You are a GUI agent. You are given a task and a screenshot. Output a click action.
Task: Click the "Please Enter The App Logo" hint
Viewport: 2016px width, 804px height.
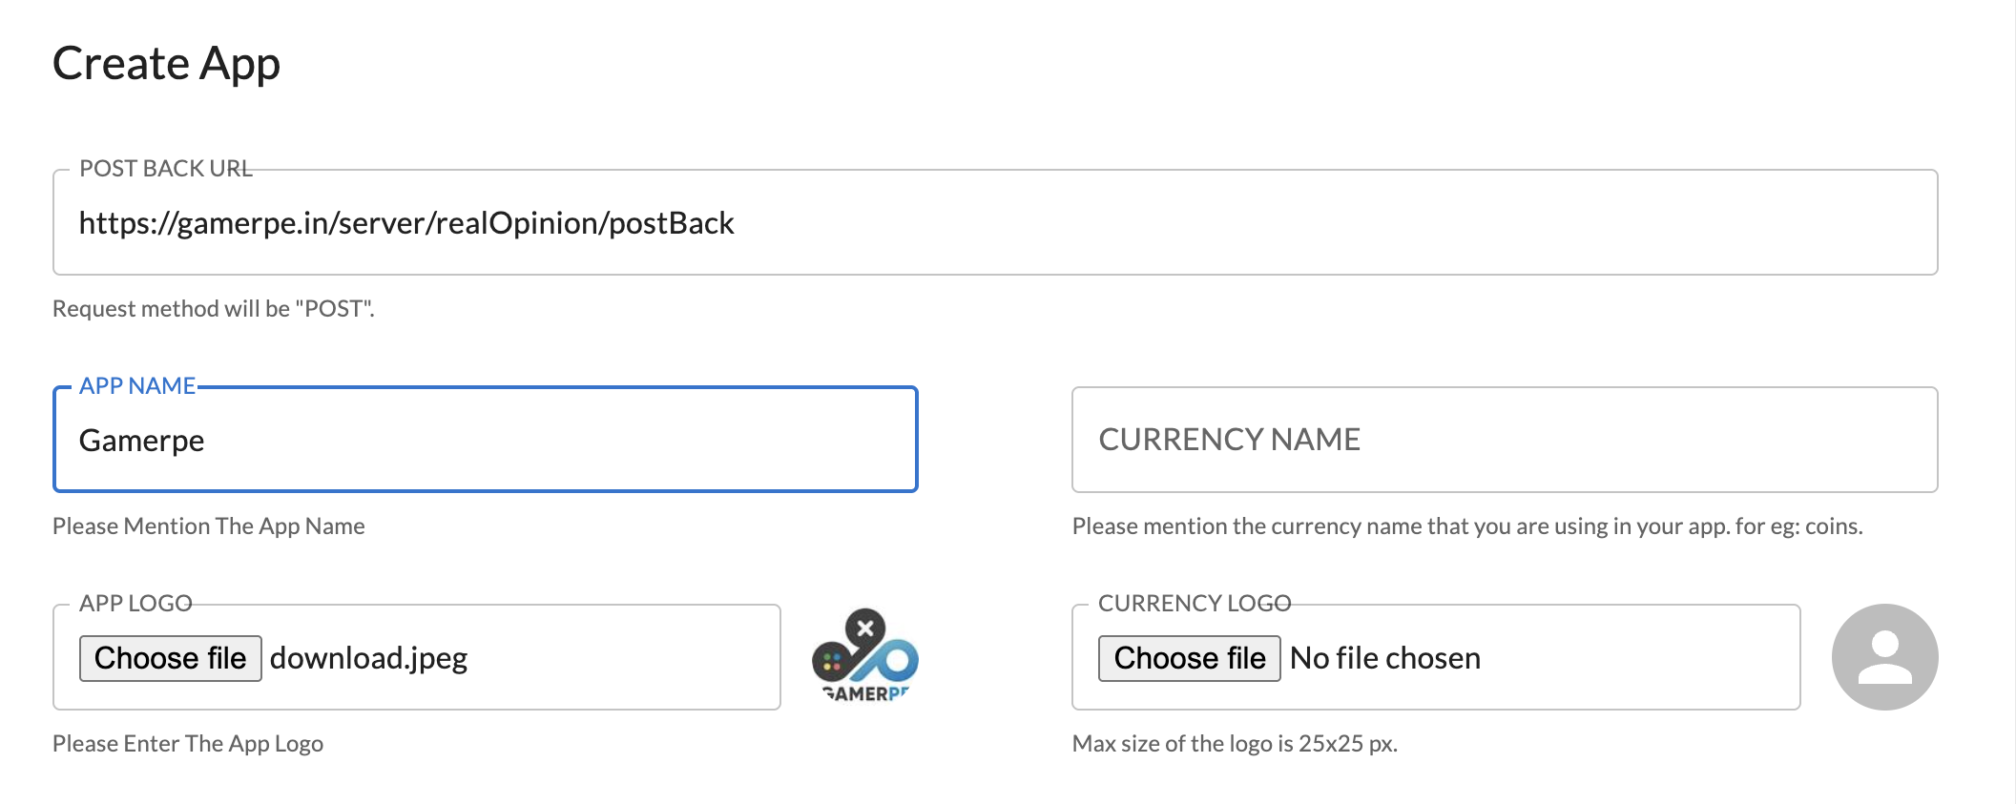187,744
